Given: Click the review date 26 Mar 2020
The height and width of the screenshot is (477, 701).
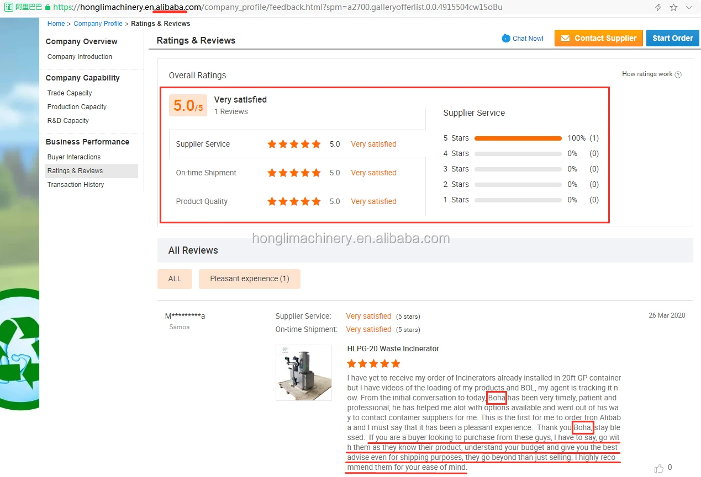Looking at the screenshot, I should coord(667,315).
